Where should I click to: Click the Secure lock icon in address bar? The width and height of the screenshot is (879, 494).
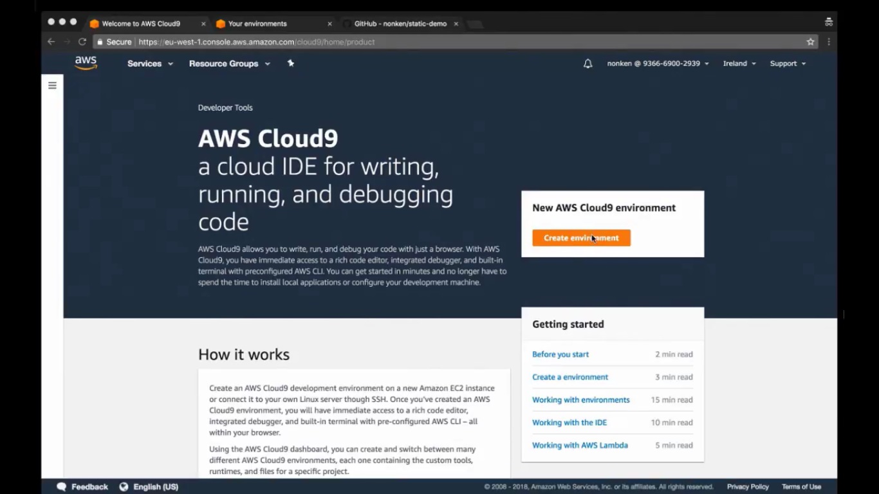tap(100, 42)
